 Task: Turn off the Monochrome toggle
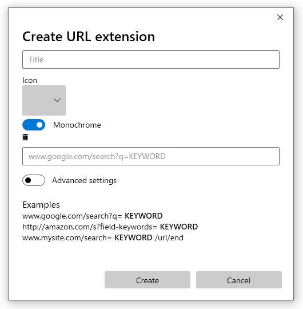34,125
